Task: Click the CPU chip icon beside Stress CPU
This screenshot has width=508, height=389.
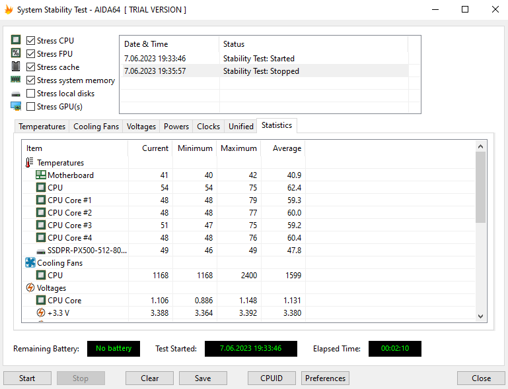Action: pos(16,40)
